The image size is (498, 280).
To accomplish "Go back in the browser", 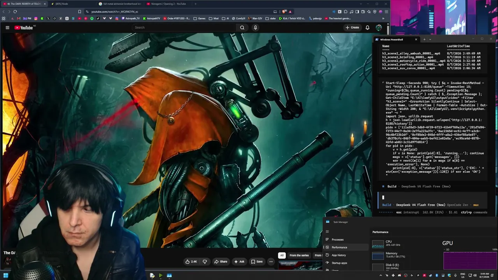I will tap(4, 12).
